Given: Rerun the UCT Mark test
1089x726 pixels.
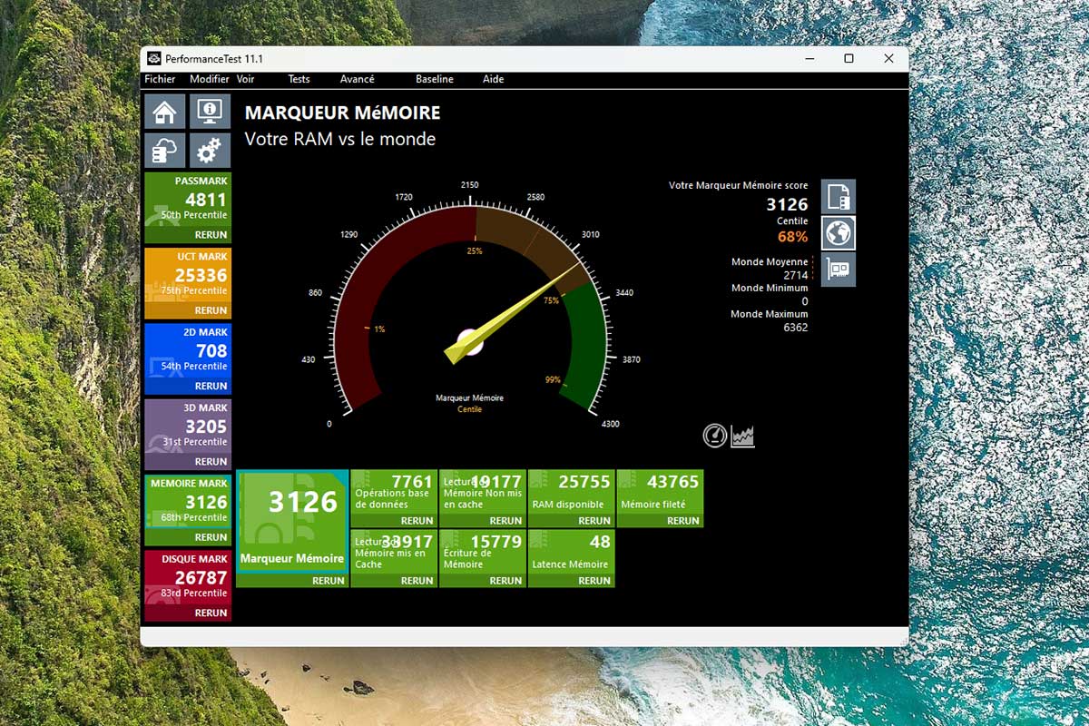Looking at the screenshot, I should pyautogui.click(x=211, y=310).
